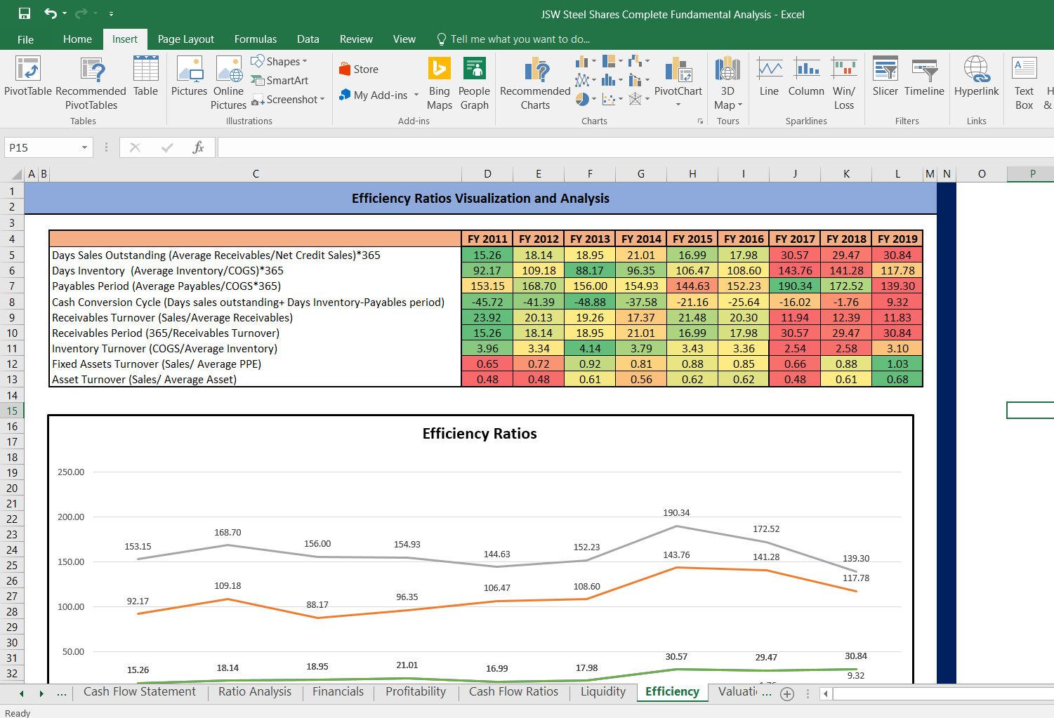
Task: Switch to the Review tab
Action: tap(356, 39)
